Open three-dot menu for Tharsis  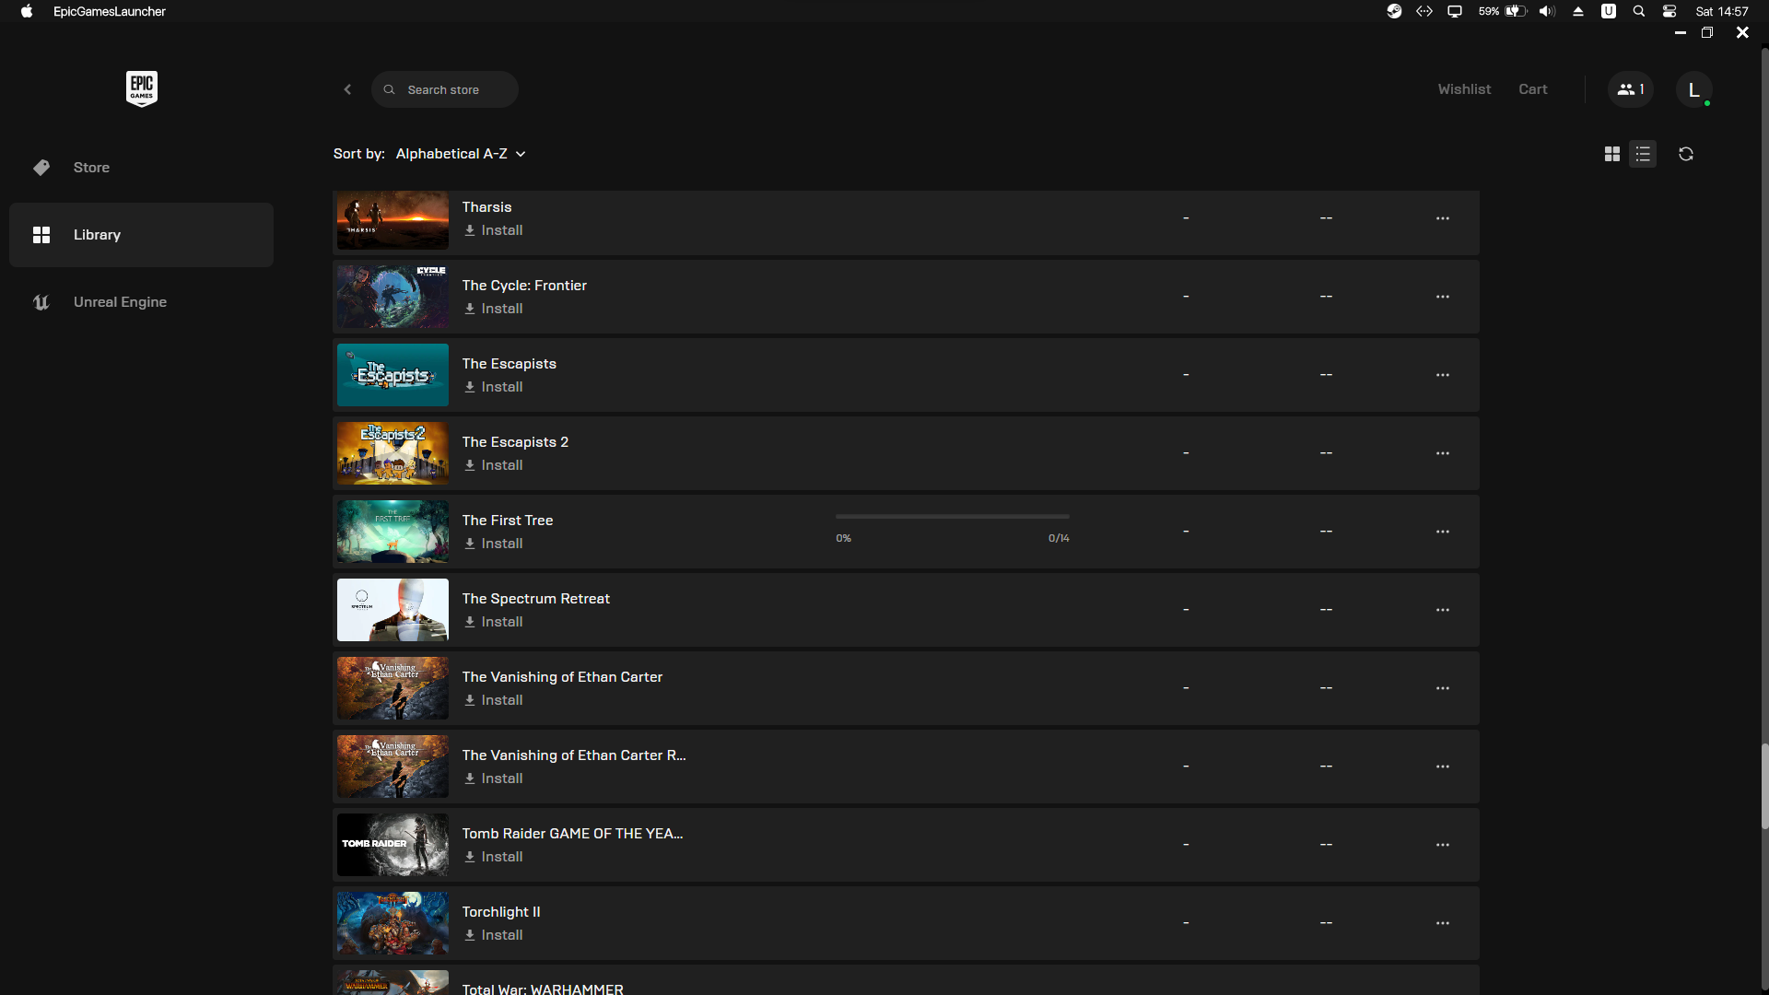(x=1442, y=218)
